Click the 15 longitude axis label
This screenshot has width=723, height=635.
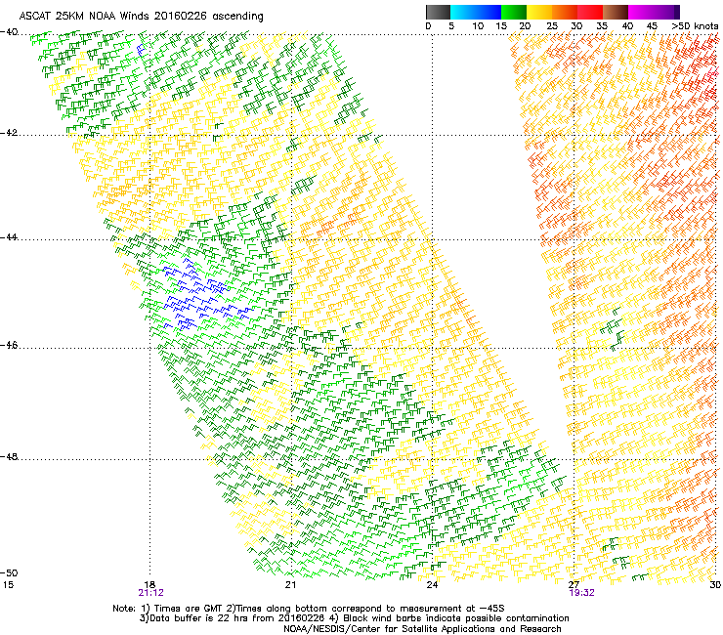click(x=8, y=585)
